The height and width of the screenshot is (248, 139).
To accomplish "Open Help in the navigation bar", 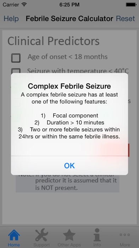I will pyautogui.click(x=11, y=19).
